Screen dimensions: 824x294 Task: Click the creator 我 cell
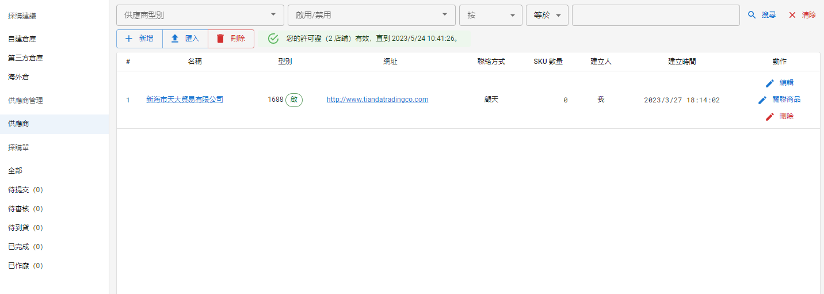pos(601,100)
